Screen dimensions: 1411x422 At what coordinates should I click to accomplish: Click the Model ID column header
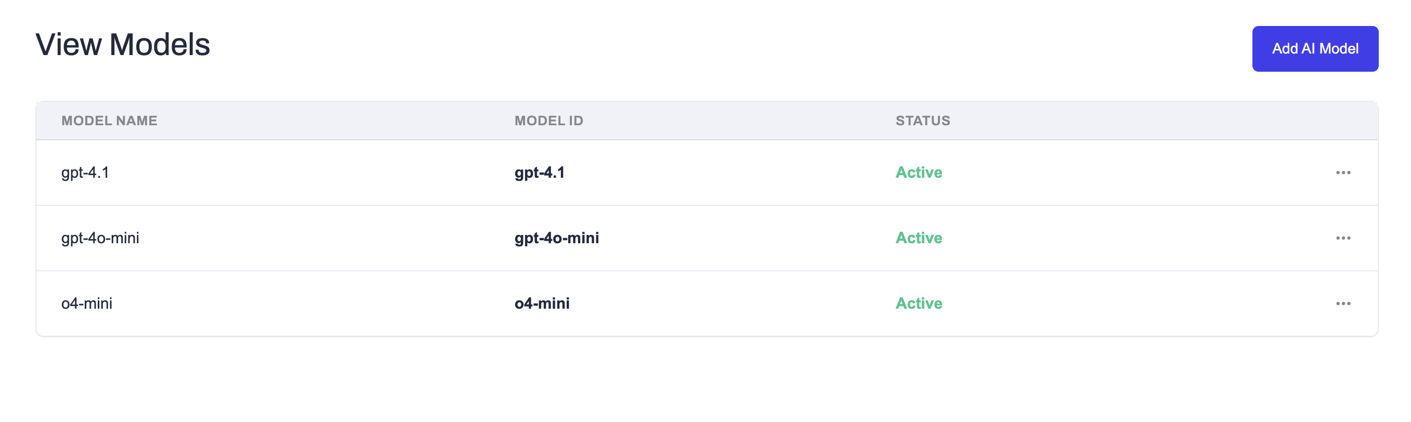click(548, 121)
